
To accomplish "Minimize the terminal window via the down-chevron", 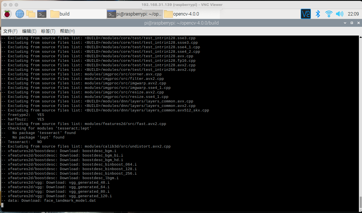I will pyautogui.click(x=345, y=23).
